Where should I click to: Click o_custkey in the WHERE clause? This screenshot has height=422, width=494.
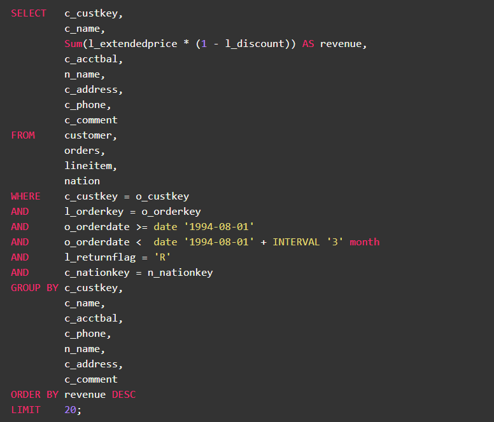[162, 196]
